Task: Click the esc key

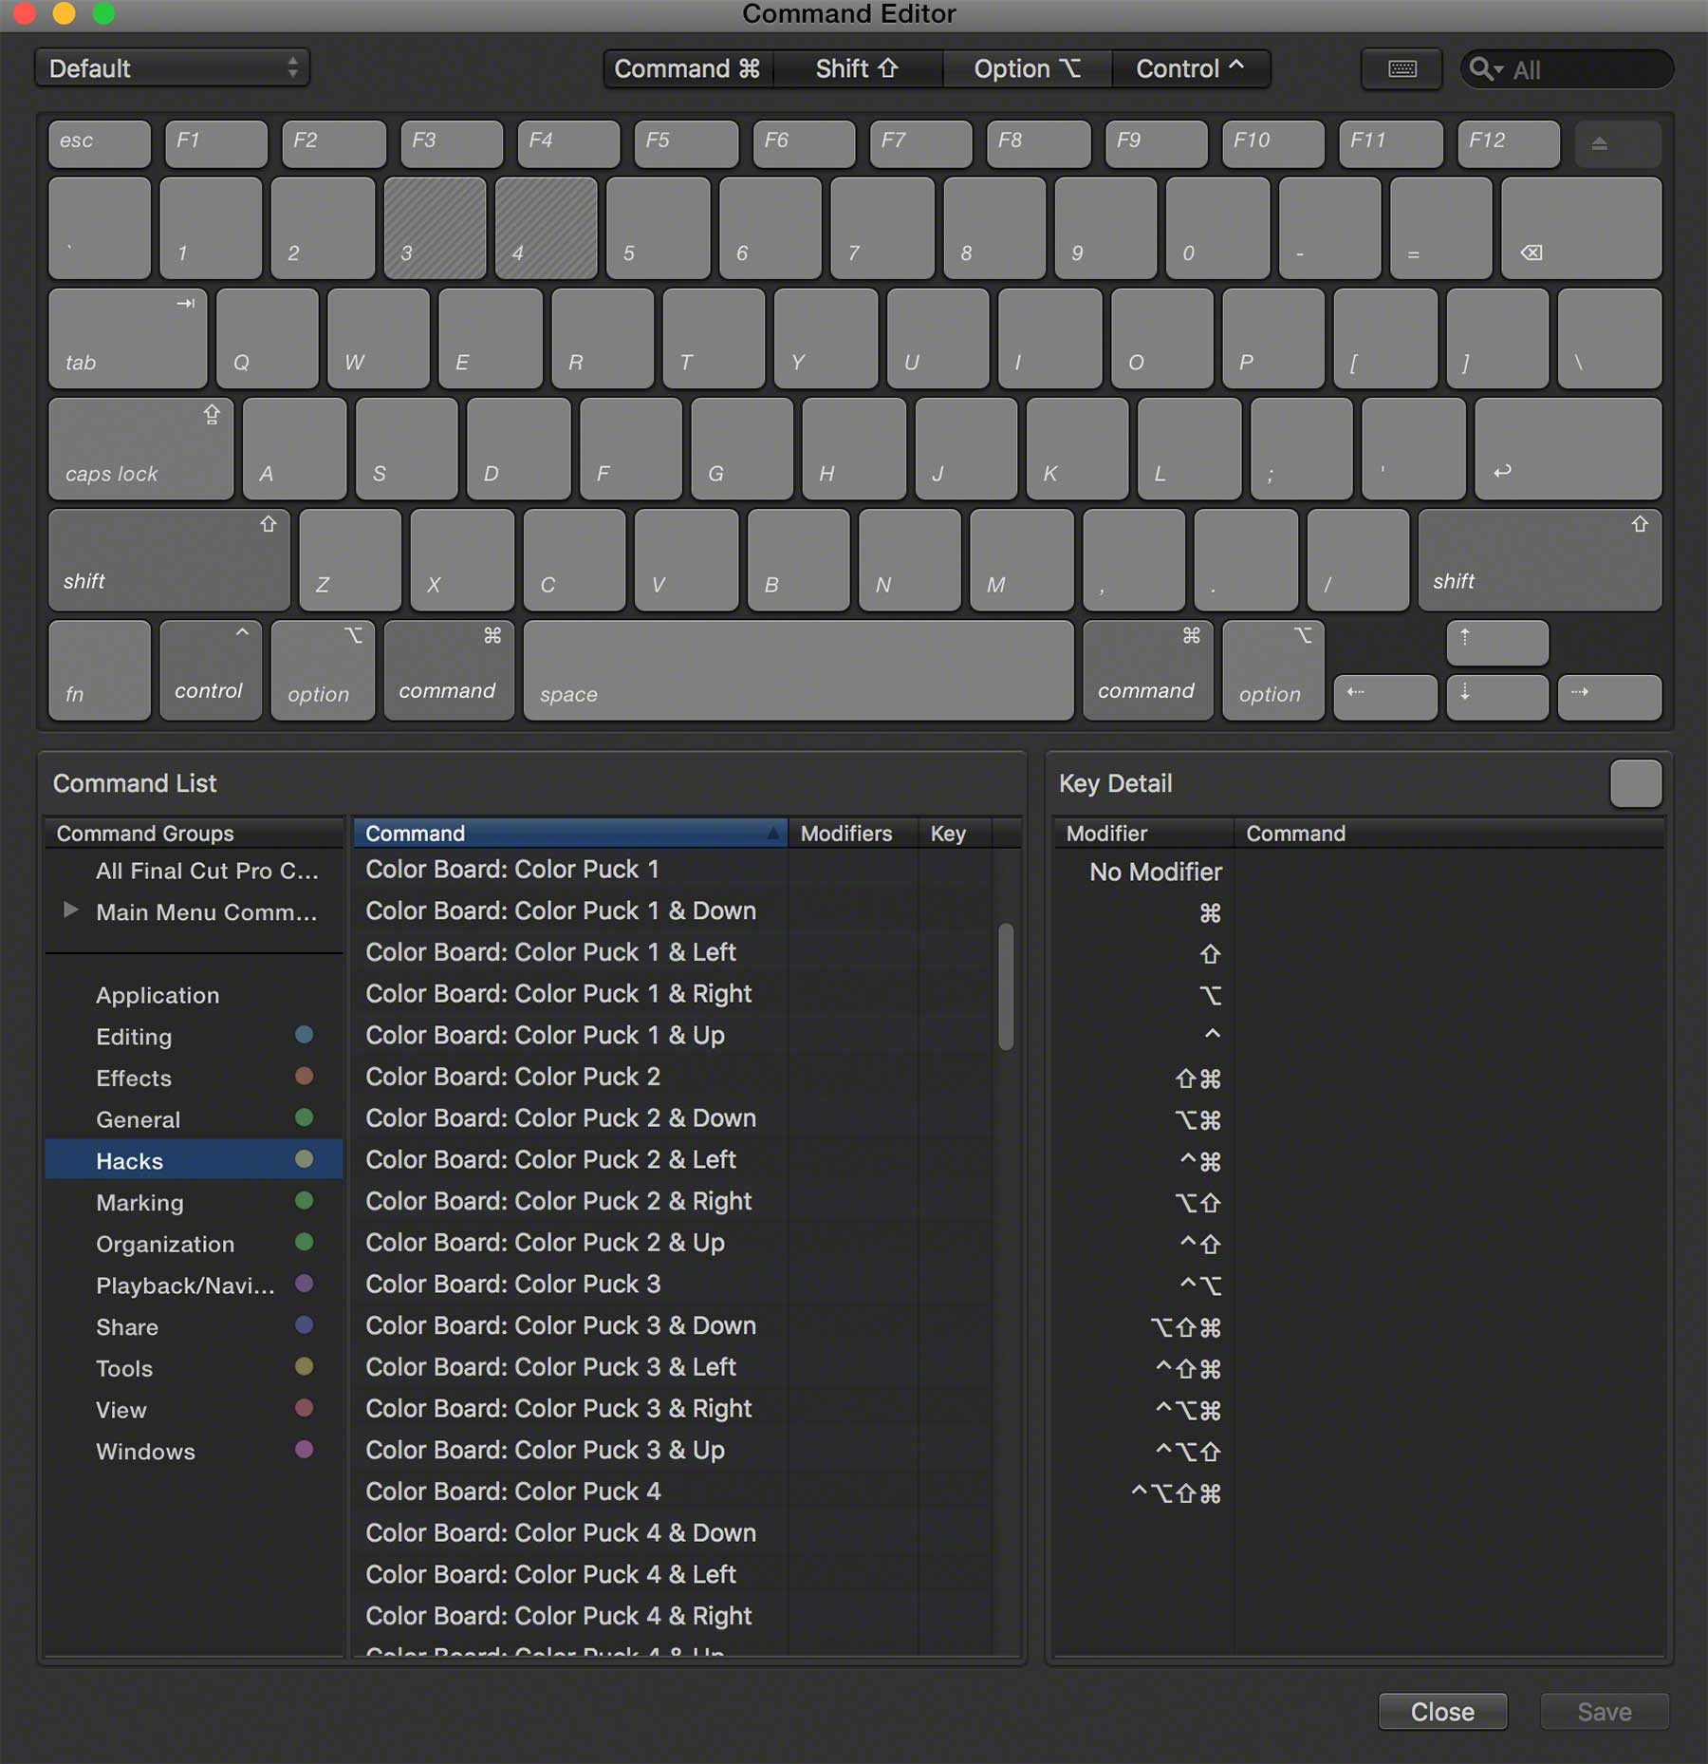Action: pos(100,144)
